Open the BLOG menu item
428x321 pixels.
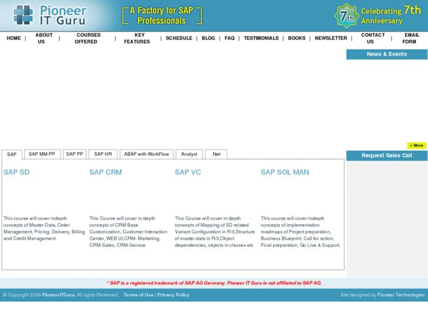coord(208,38)
